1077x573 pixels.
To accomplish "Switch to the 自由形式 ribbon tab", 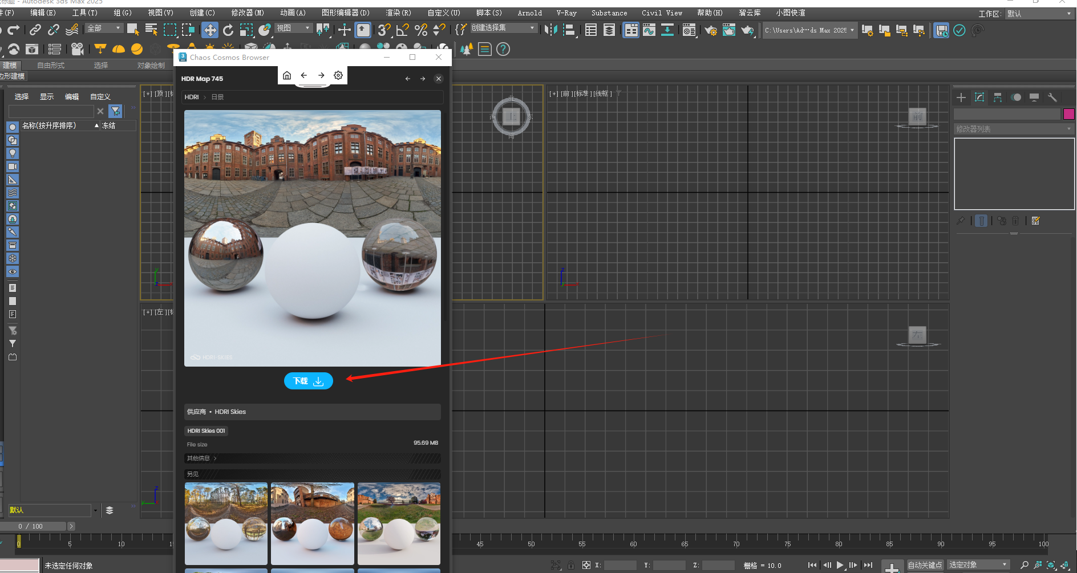I will (x=50, y=65).
